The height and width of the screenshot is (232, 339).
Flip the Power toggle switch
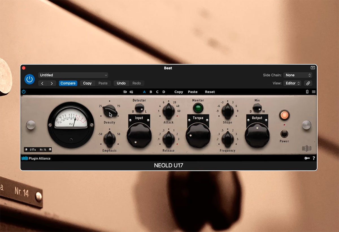(284, 134)
